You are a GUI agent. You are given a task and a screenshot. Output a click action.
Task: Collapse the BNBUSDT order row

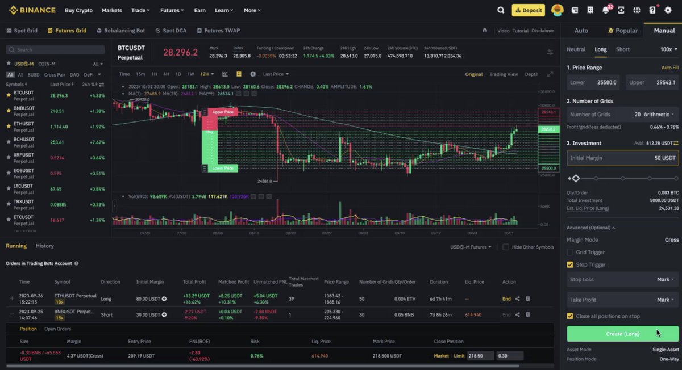tap(12, 314)
